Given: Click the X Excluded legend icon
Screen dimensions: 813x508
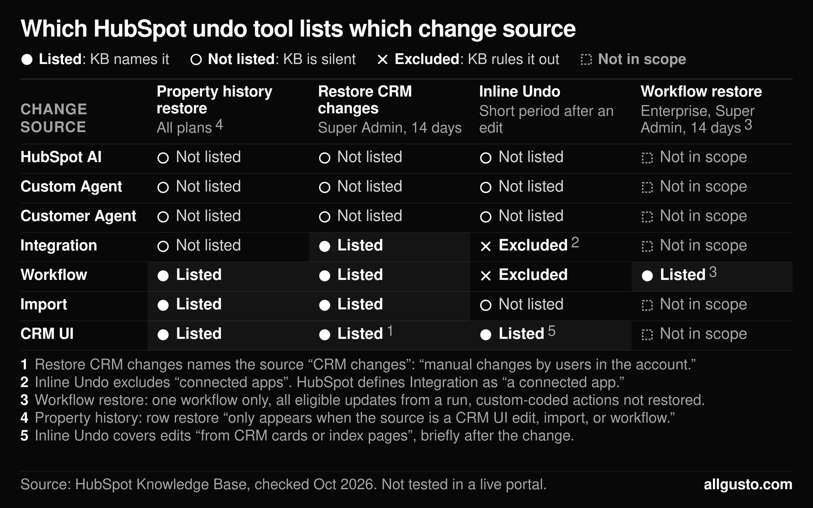Looking at the screenshot, I should (x=383, y=60).
